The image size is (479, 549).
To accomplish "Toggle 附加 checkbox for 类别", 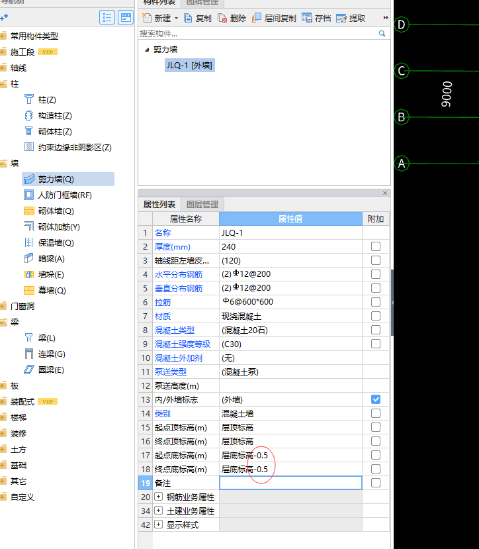I will click(376, 413).
